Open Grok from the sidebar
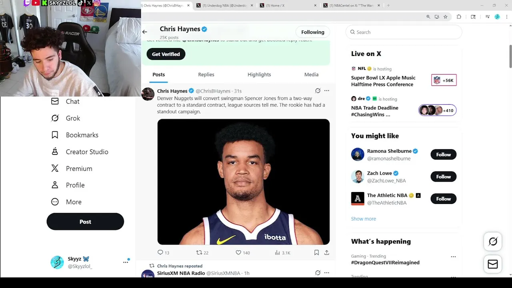 point(66,118)
